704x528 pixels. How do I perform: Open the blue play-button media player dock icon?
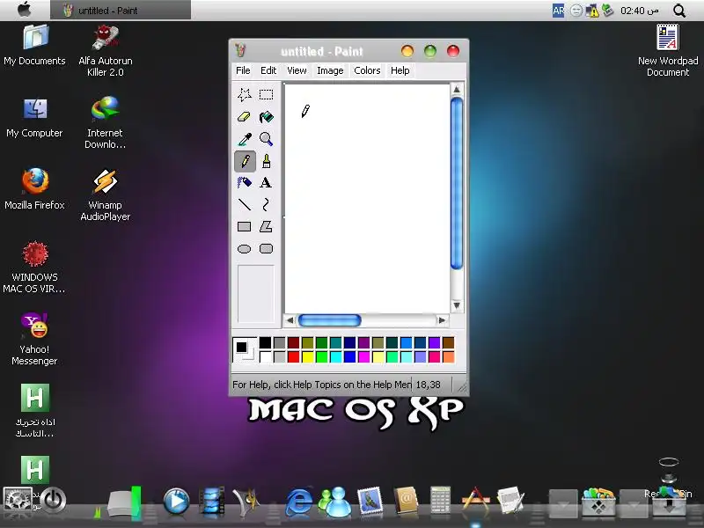(x=176, y=501)
